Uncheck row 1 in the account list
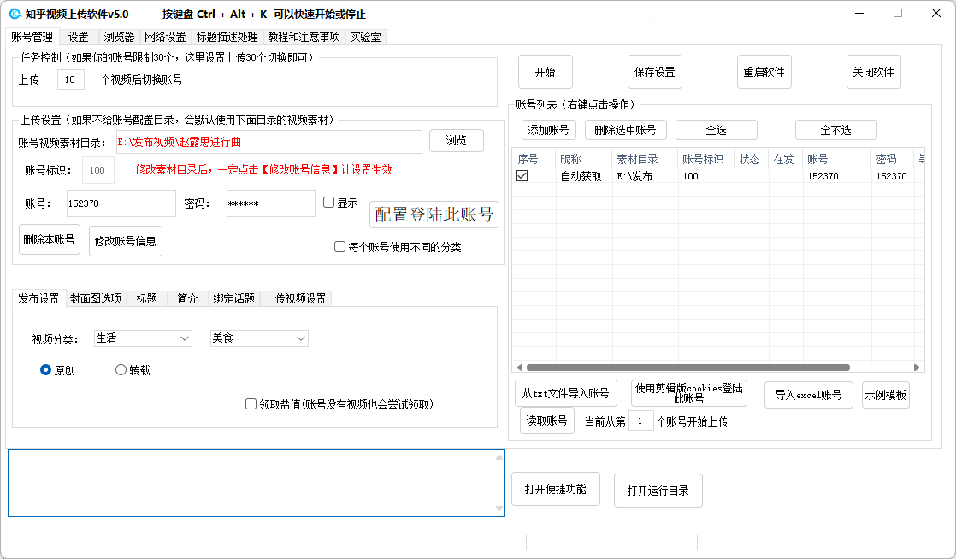Screen dimensions: 956x559 (522, 176)
